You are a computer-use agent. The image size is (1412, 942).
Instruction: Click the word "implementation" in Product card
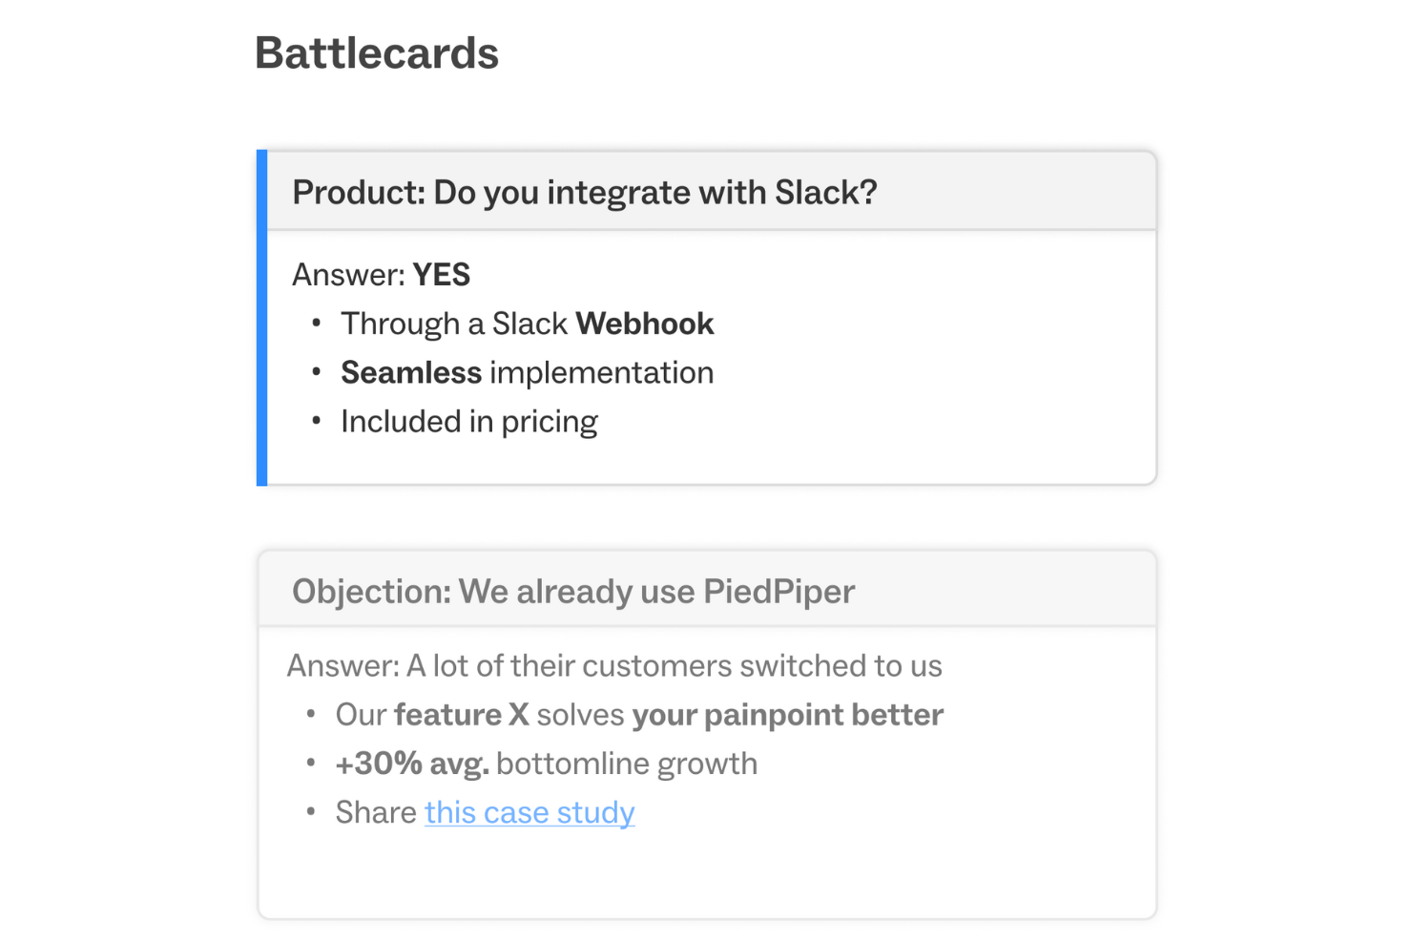(x=601, y=373)
